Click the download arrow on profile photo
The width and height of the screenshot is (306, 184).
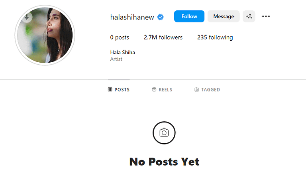click(x=27, y=17)
